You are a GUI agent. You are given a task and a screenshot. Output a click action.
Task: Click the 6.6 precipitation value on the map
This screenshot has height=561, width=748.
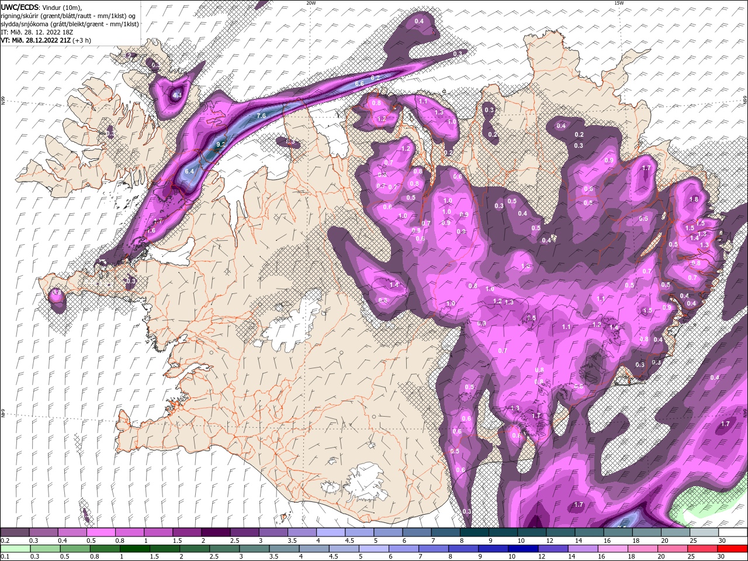[359, 84]
